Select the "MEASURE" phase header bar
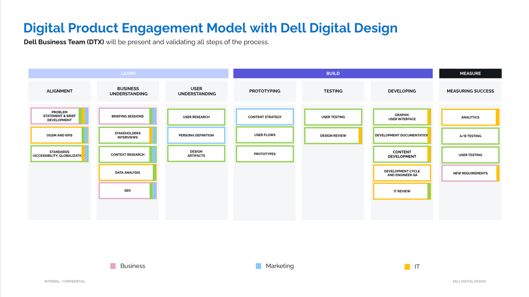The width and height of the screenshot is (529, 297). click(470, 73)
